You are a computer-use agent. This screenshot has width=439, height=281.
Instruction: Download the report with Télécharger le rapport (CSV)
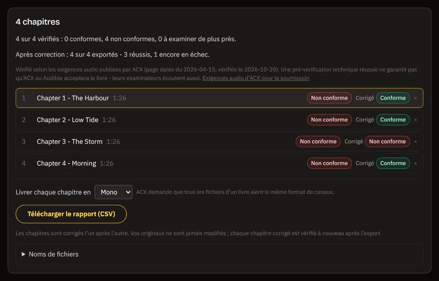click(x=71, y=214)
